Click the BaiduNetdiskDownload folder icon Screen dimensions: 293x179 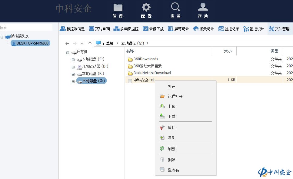pos(130,73)
